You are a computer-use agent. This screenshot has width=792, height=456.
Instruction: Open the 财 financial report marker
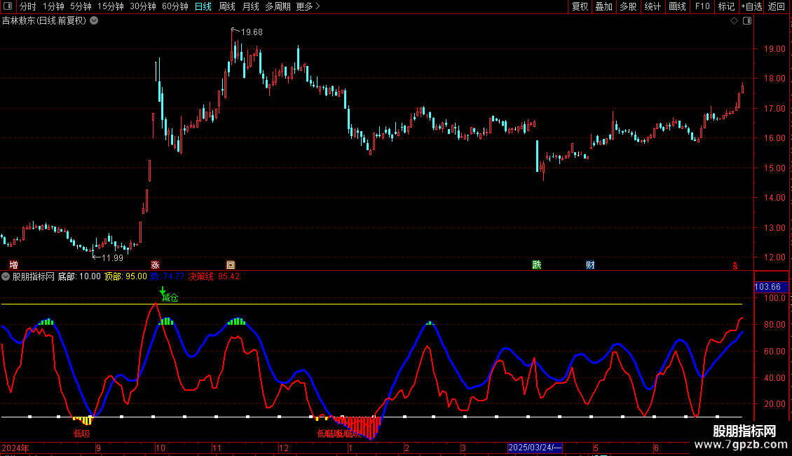[590, 265]
